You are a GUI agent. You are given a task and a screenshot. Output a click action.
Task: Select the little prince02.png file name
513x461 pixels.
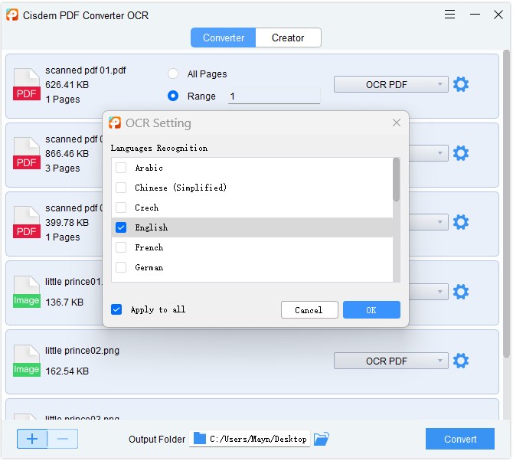click(82, 351)
